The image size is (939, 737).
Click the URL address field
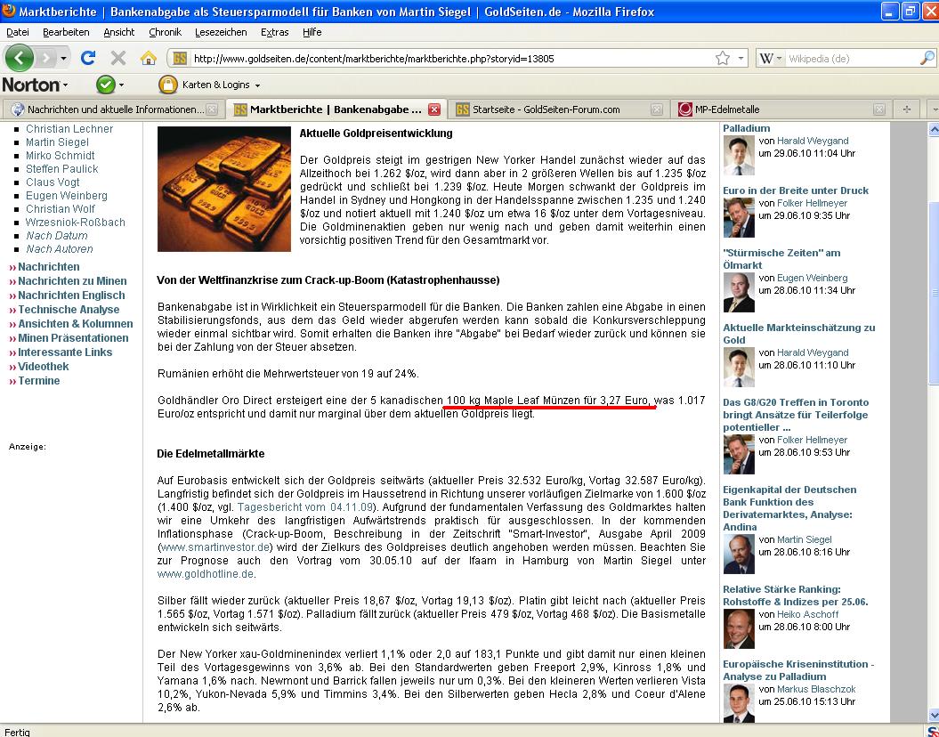(452, 58)
